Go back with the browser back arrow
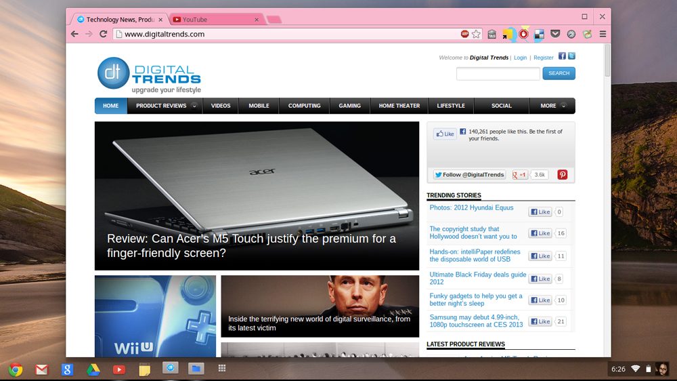Image resolution: width=677 pixels, height=381 pixels. point(74,34)
